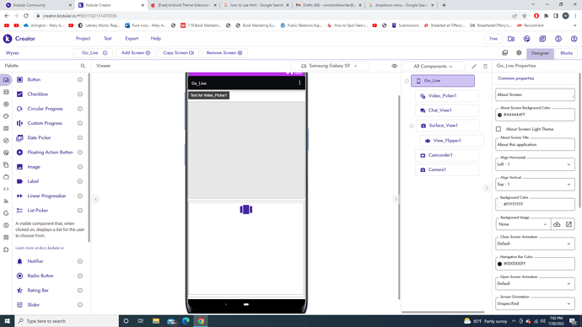Upload a background image cloud icon
Viewport: 582px width, 327px height.
click(557, 224)
